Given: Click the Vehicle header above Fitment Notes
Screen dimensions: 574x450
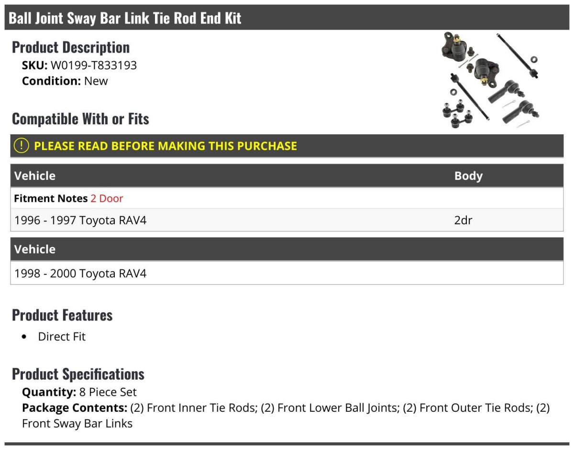Looking at the screenshot, I should 35,176.
